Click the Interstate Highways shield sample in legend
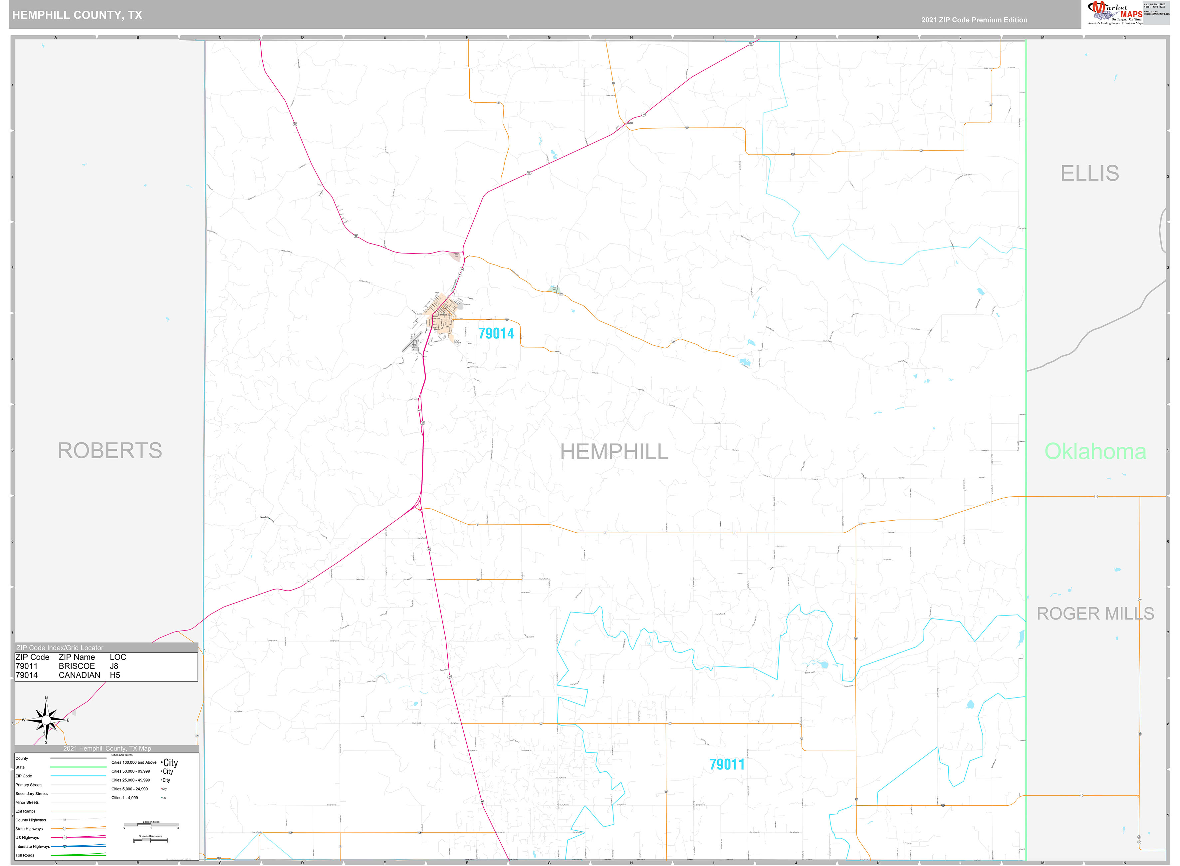 [65, 846]
